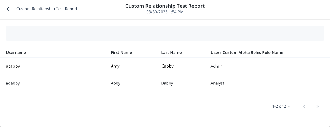330x127 pixels.
Task: Click the Custom Relationship Test Report breadcrumb
Action: 47,9
